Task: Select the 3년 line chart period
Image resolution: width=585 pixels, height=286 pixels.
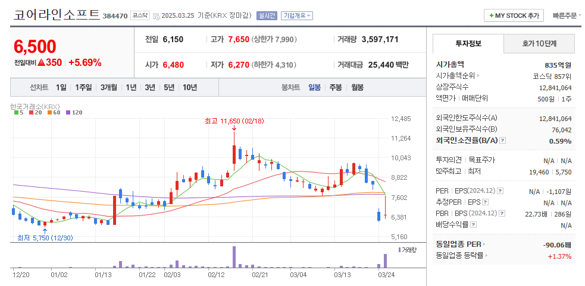Action: pyautogui.click(x=150, y=88)
